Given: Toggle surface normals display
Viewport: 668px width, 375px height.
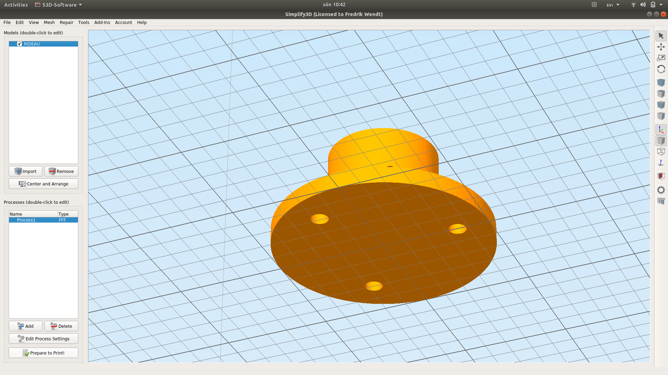Looking at the screenshot, I should click(661, 163).
